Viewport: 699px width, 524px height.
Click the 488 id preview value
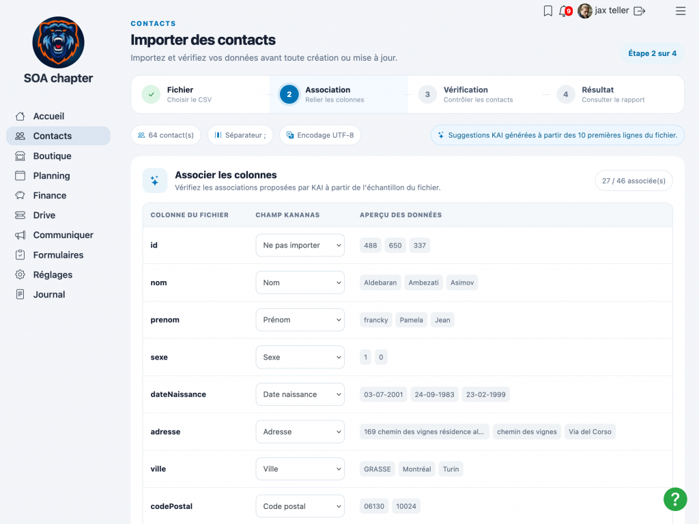[371, 245]
